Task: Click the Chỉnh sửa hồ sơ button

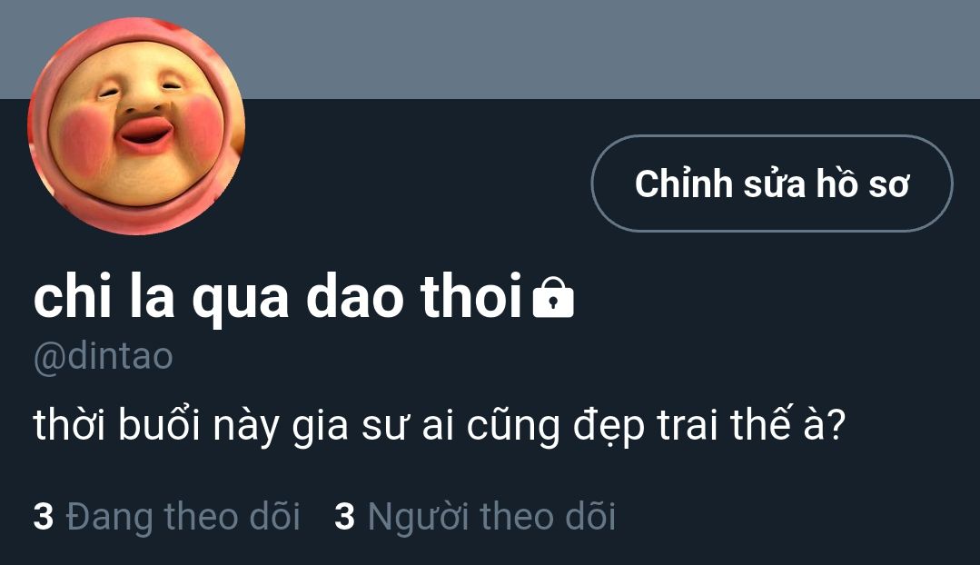Action: 772,183
